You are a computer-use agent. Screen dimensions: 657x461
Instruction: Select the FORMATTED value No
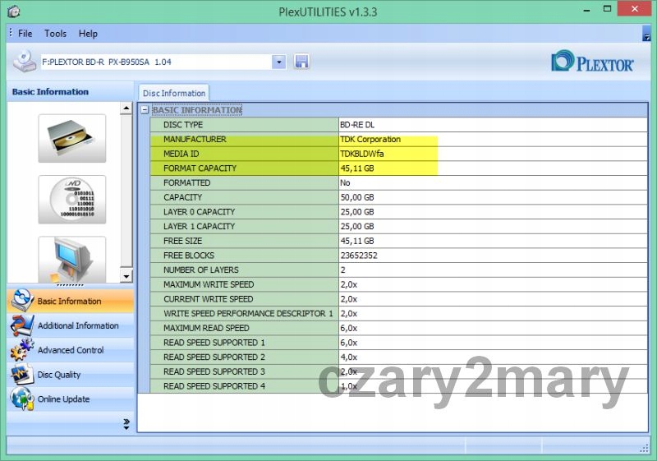345,182
